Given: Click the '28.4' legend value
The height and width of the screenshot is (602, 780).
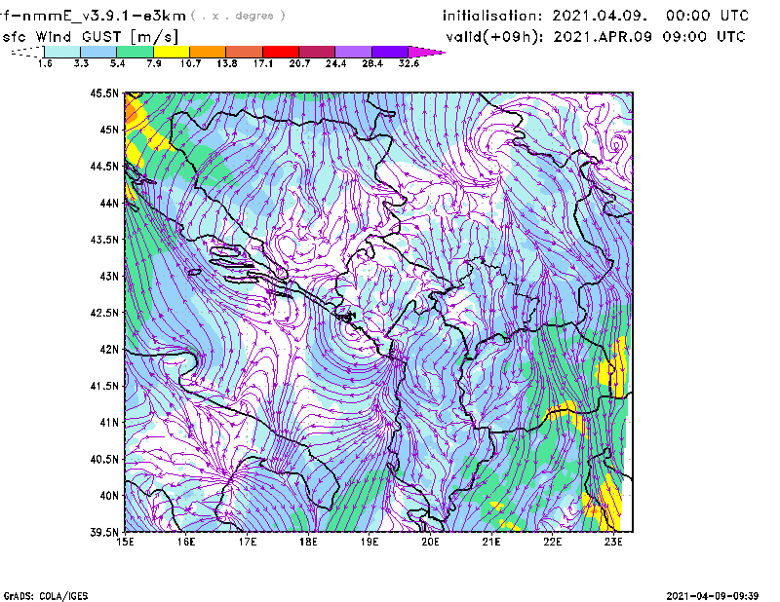Looking at the screenshot, I should click(x=372, y=63).
